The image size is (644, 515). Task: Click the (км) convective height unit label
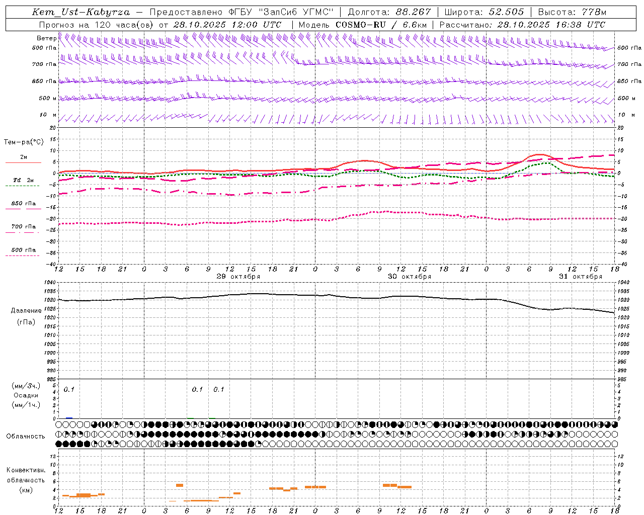[26, 490]
